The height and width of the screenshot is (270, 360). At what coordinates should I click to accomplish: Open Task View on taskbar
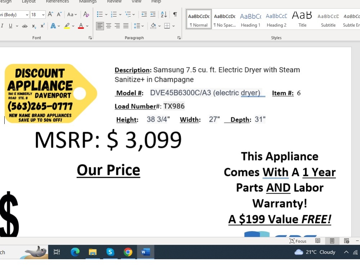[57, 252]
